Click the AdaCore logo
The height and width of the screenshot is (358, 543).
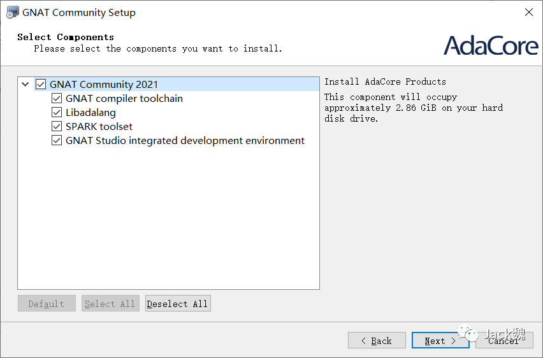(x=490, y=45)
